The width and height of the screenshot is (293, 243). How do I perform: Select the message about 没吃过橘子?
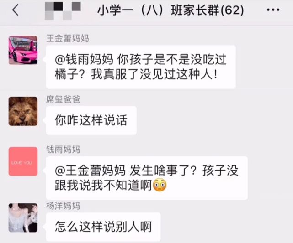click(141, 67)
